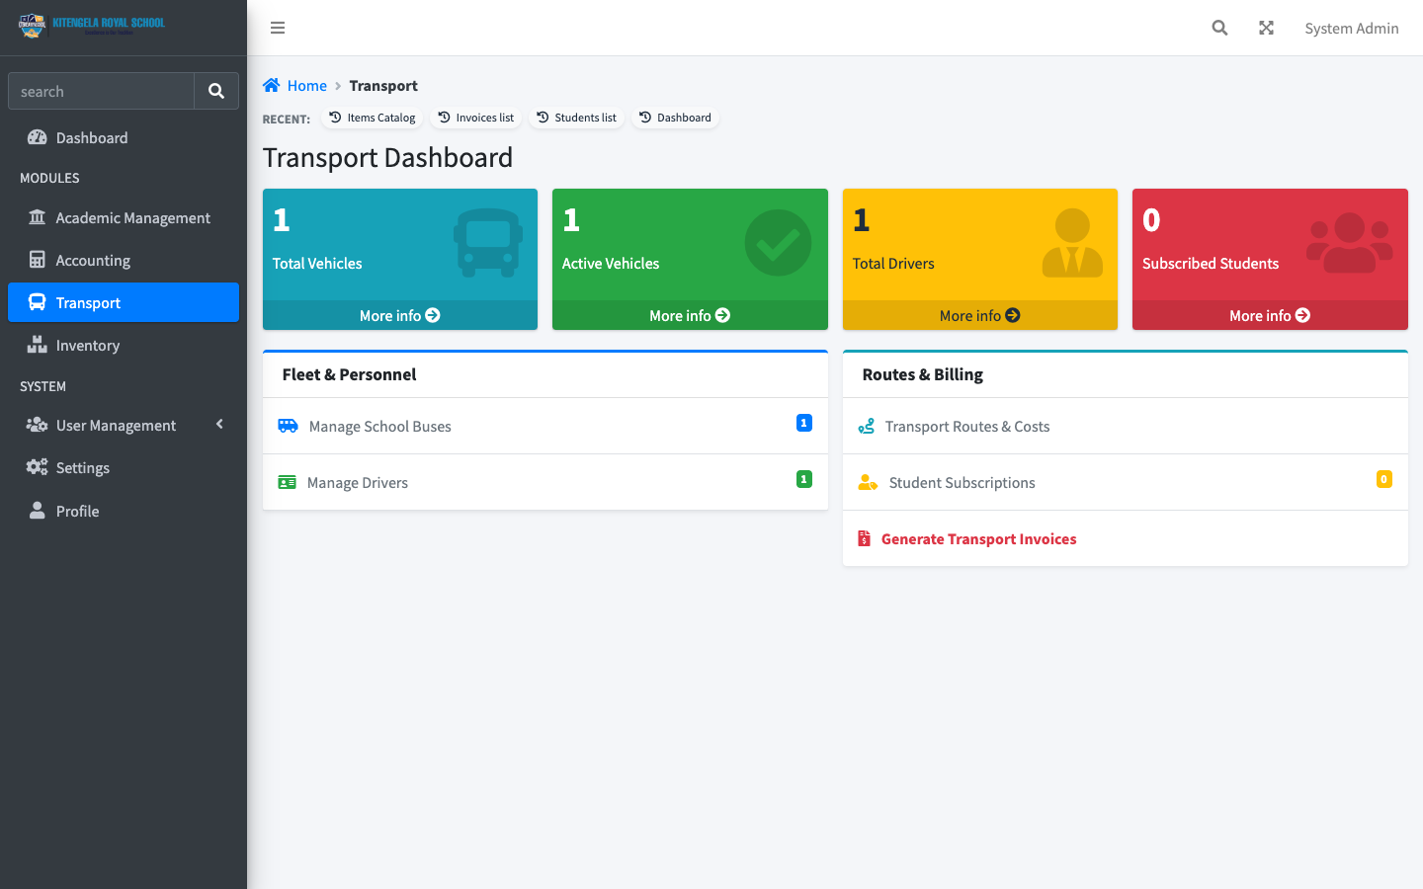Open recent Dashboard chip

point(675,118)
